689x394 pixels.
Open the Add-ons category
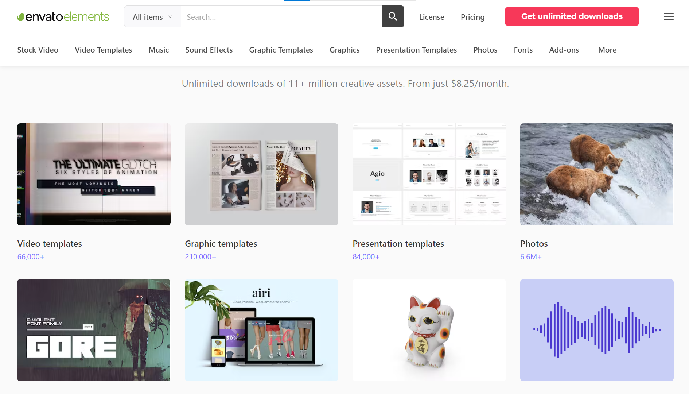tap(564, 50)
